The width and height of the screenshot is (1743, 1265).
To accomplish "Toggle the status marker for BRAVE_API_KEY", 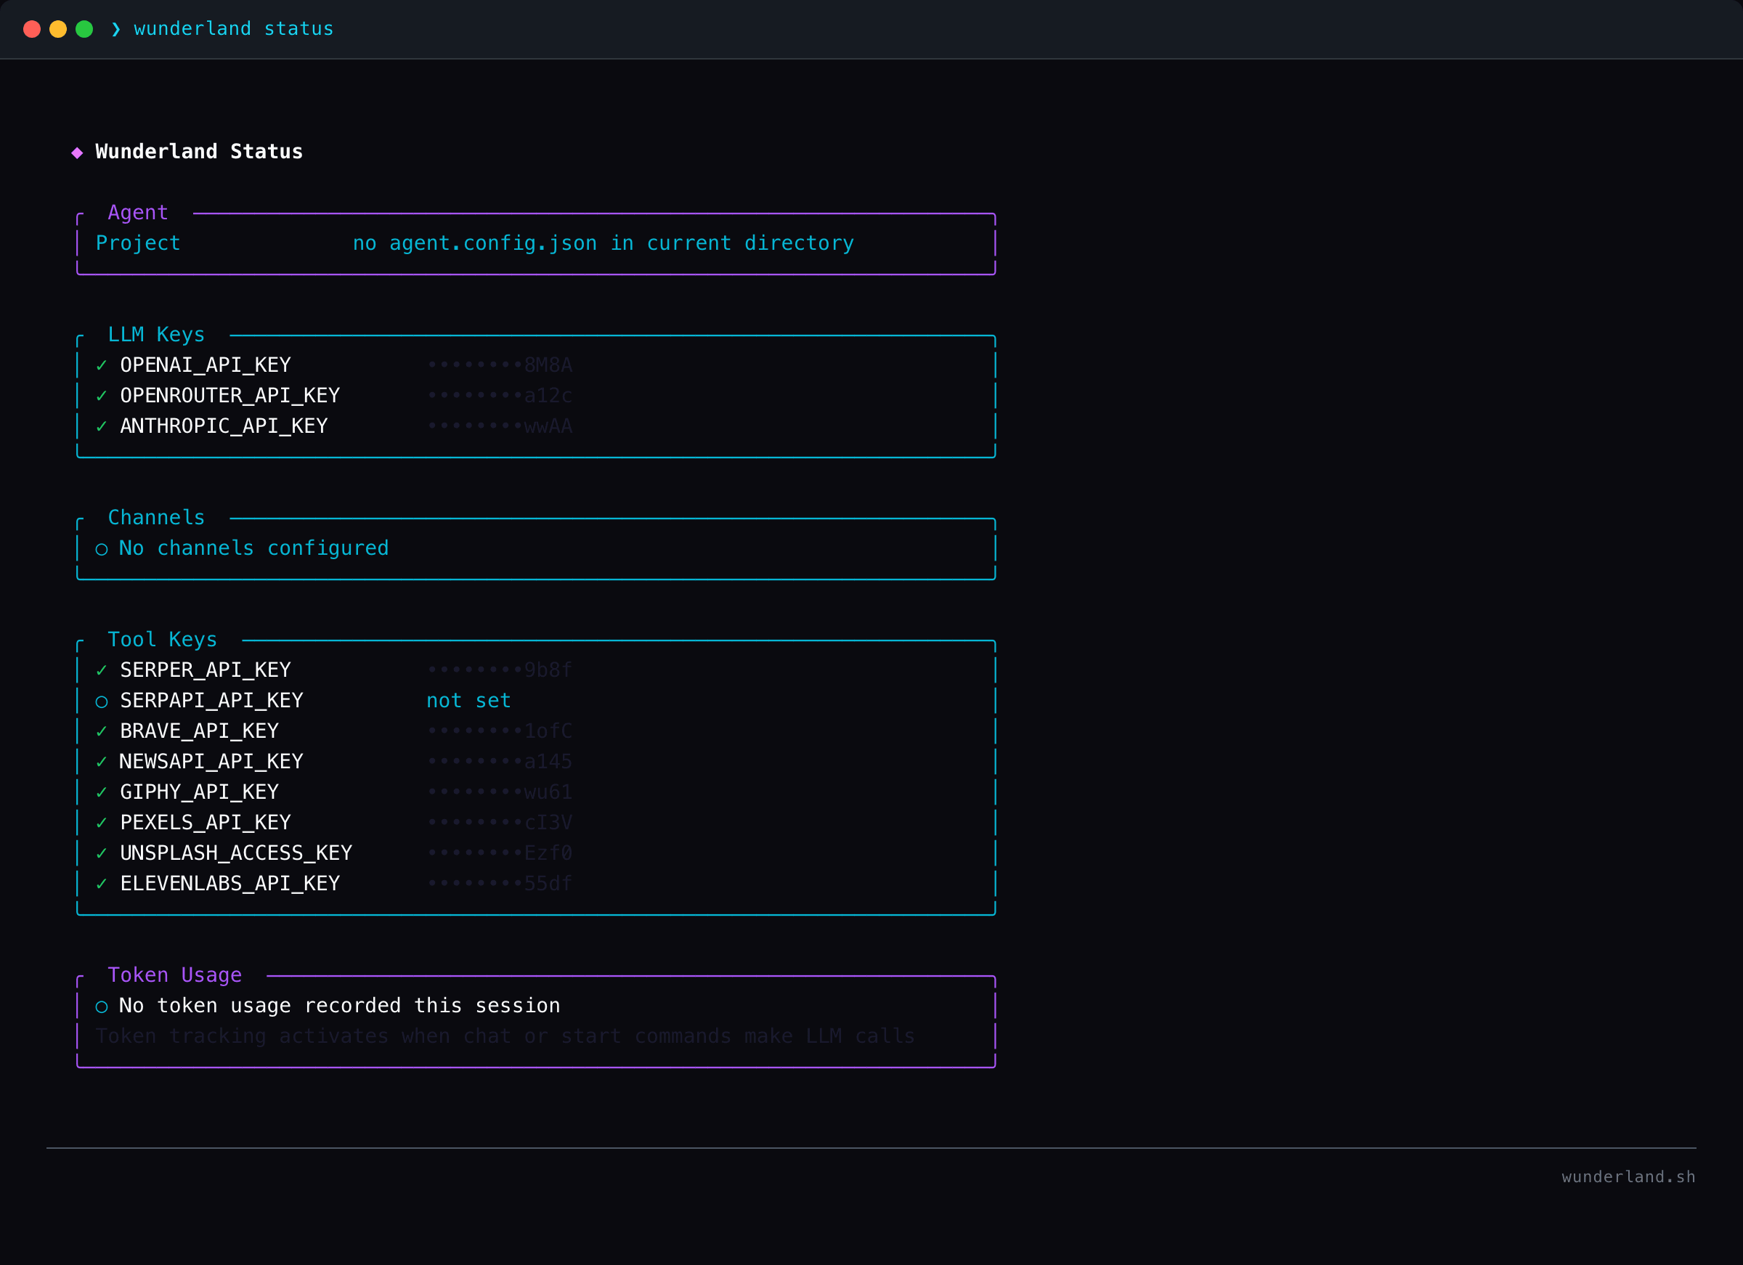I will coord(102,731).
